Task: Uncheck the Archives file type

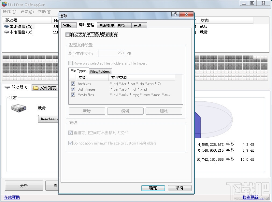Action: [x=73, y=83]
